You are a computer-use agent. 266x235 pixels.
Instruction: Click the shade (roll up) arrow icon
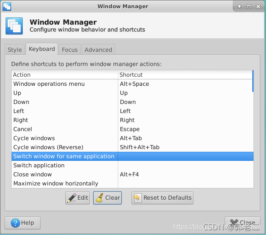coord(239,6)
